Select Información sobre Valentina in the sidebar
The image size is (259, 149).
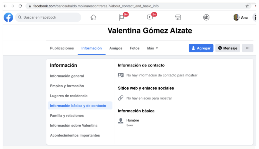[74, 126]
